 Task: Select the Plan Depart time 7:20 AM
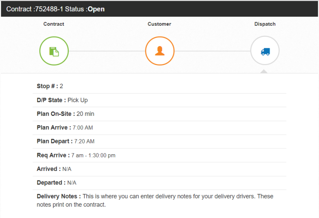(84, 141)
